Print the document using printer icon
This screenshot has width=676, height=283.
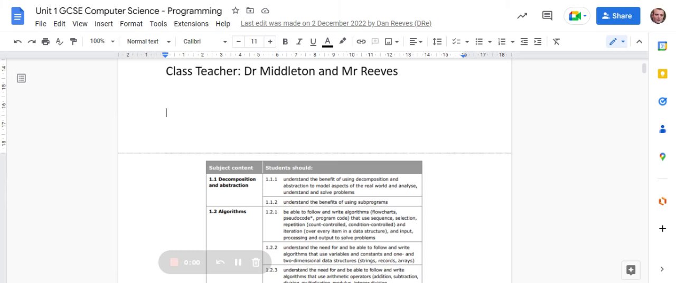tap(45, 41)
